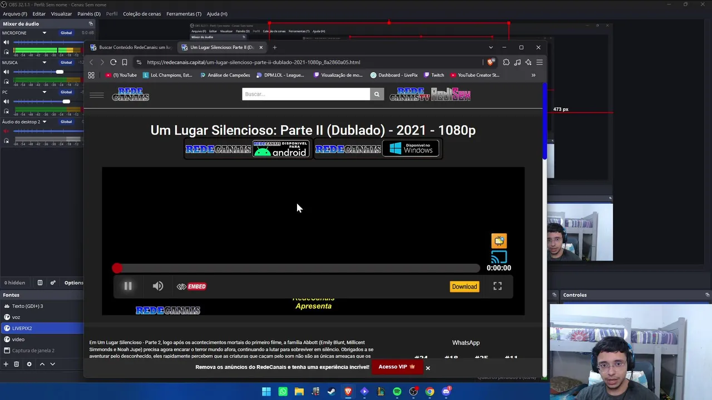Switch to Buscar Conteúdo RedeCanais tab
This screenshot has width=712, height=400.
131,47
